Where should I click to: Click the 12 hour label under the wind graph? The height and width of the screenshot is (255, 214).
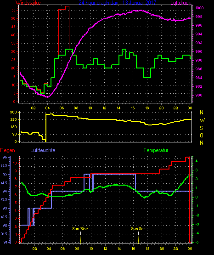pyautogui.click(x=104, y=108)
